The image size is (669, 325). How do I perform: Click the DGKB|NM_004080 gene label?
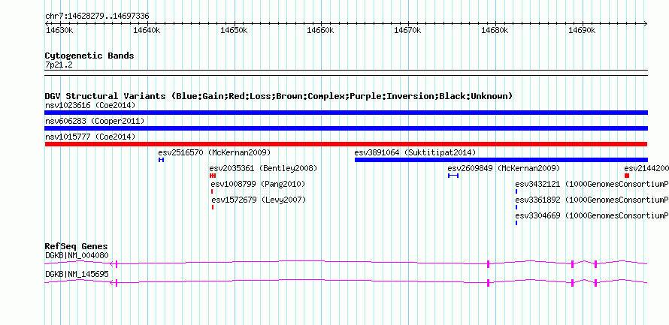77,255
